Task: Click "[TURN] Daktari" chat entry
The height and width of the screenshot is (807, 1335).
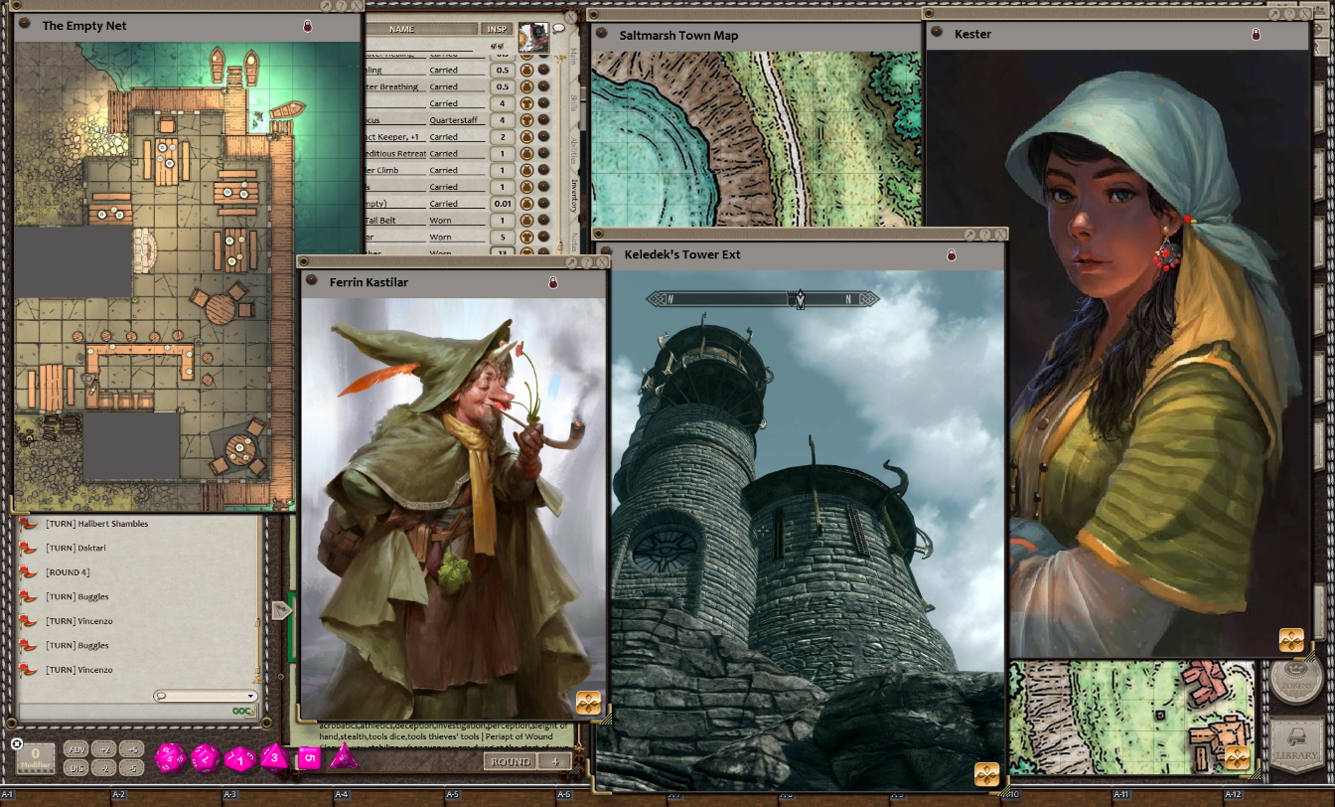Action: (x=75, y=548)
